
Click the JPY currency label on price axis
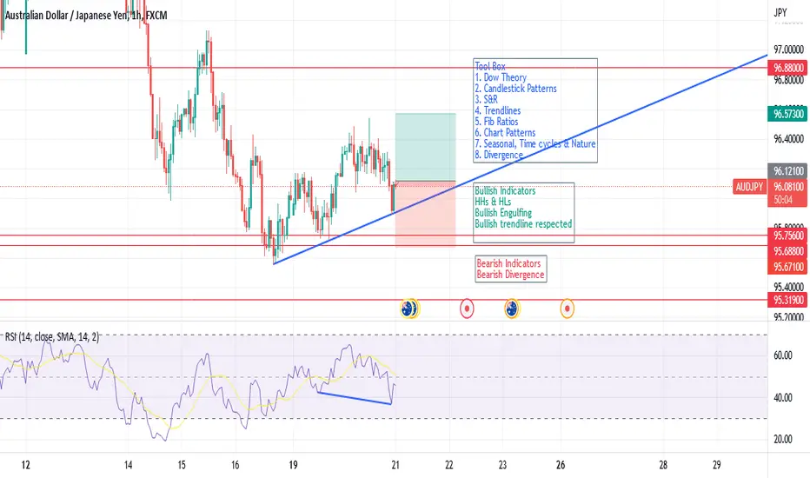click(780, 12)
